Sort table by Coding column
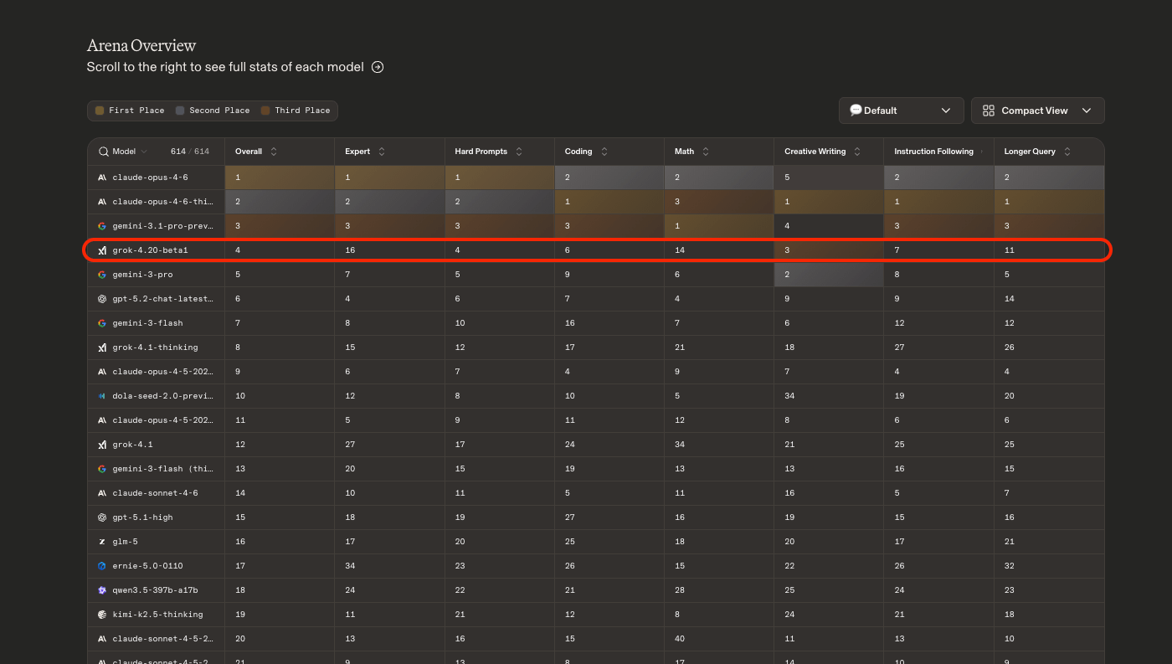 click(604, 152)
